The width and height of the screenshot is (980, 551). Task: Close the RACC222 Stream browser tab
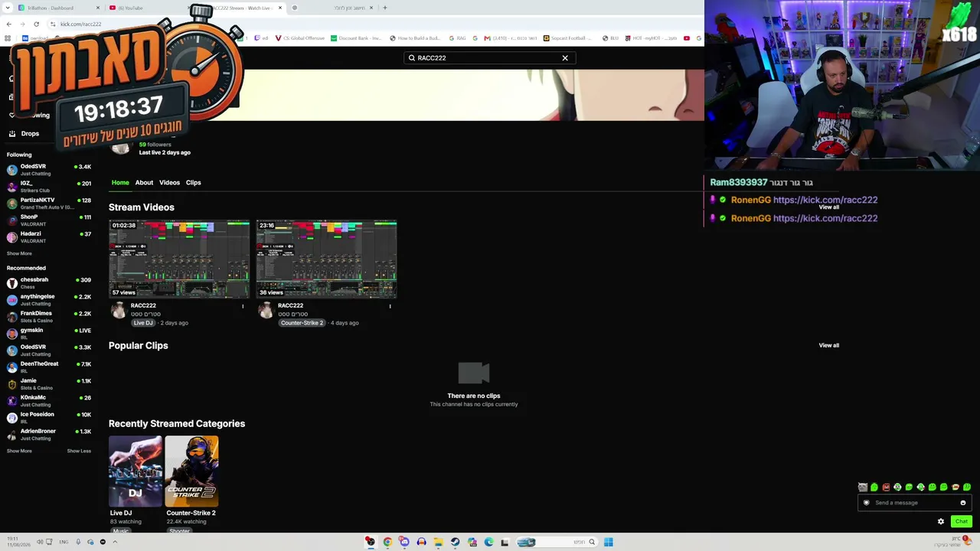[280, 8]
